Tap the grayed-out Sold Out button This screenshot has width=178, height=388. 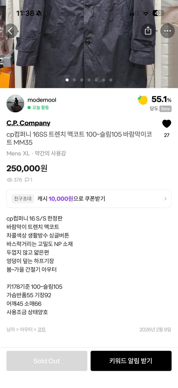47,361
